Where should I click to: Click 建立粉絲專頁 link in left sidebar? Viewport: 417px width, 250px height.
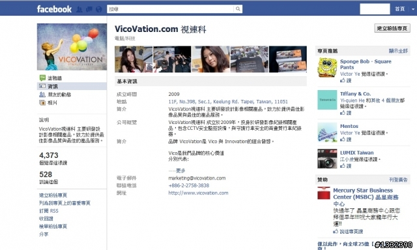(53, 195)
